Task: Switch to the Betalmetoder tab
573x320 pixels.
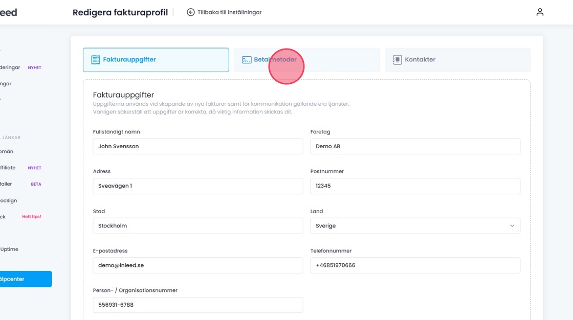Action: [306, 60]
